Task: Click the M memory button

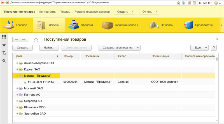Action: click(200, 3)
